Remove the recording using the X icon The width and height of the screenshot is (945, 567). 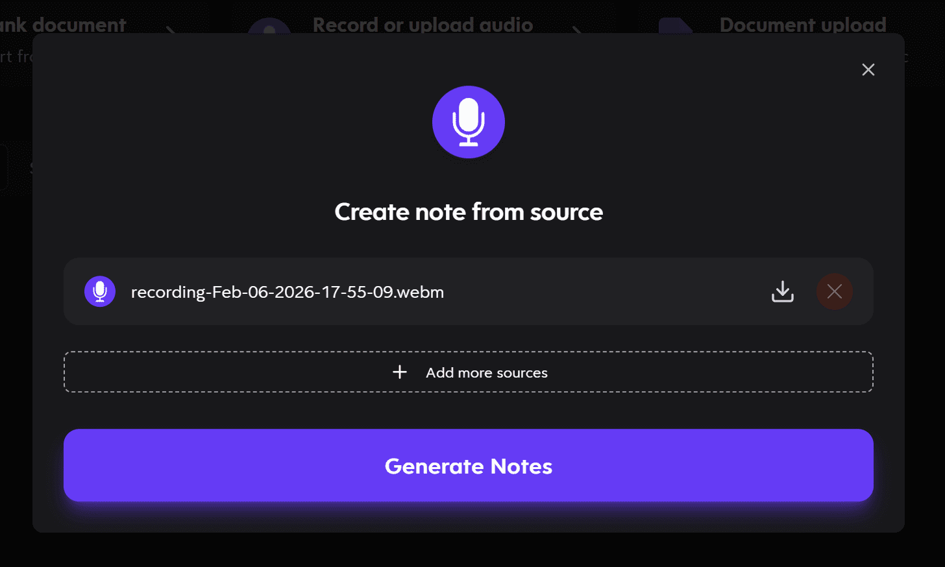pyautogui.click(x=835, y=291)
